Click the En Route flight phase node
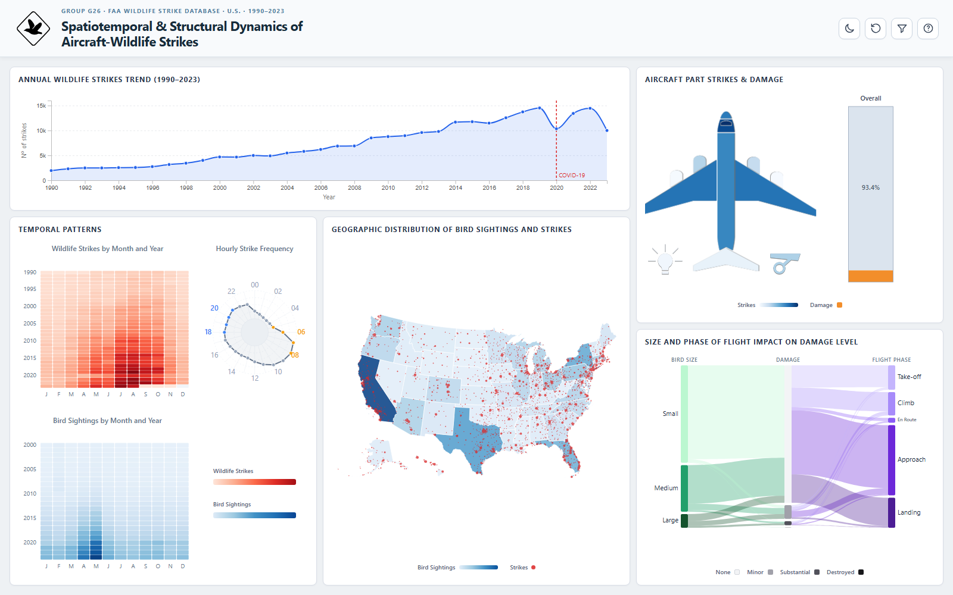This screenshot has height=595, width=953. (892, 420)
